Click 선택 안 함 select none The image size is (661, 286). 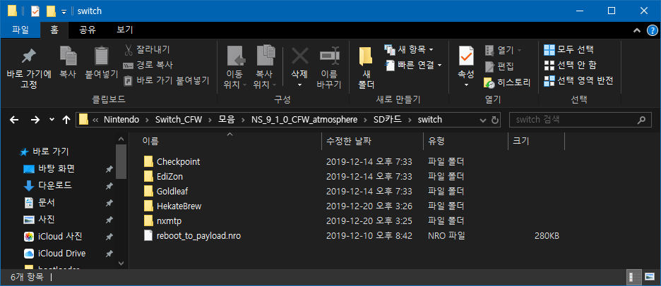[570, 66]
